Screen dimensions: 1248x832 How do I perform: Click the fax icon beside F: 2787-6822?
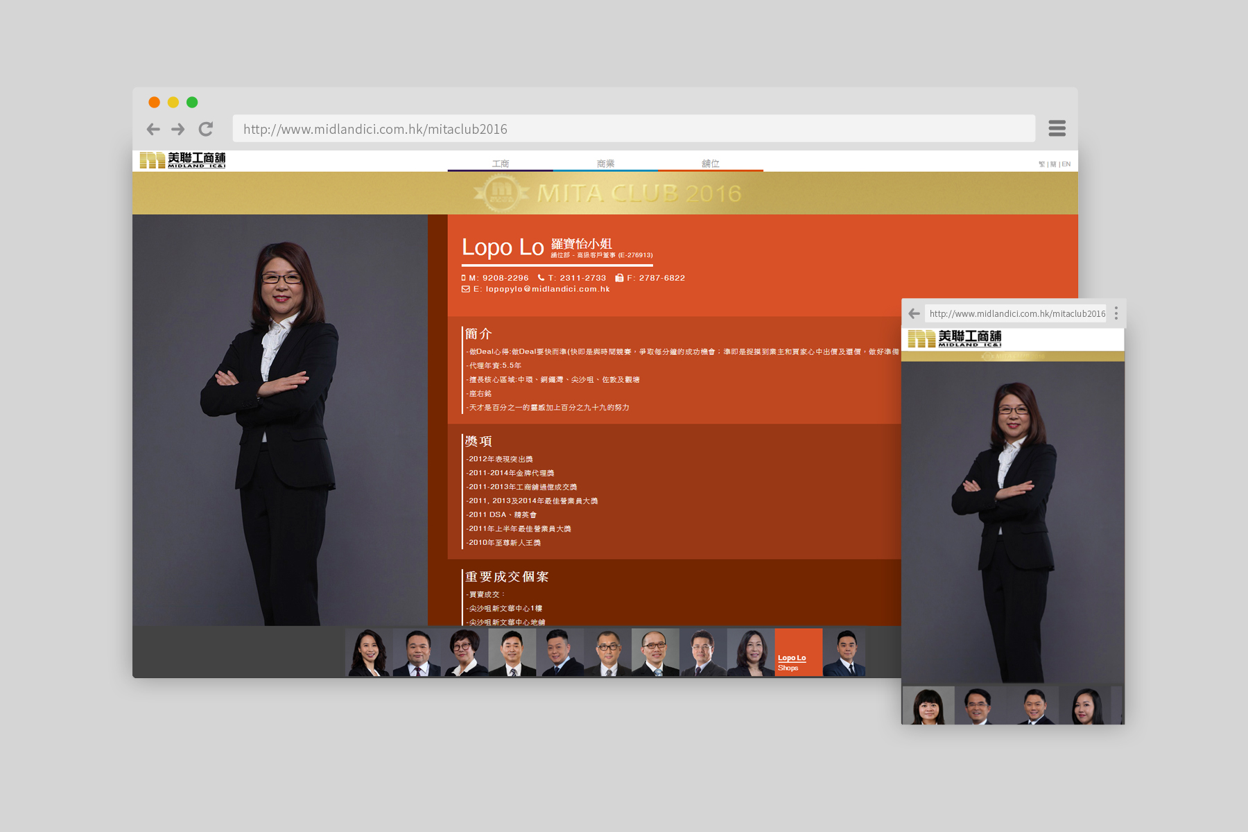pyautogui.click(x=619, y=278)
